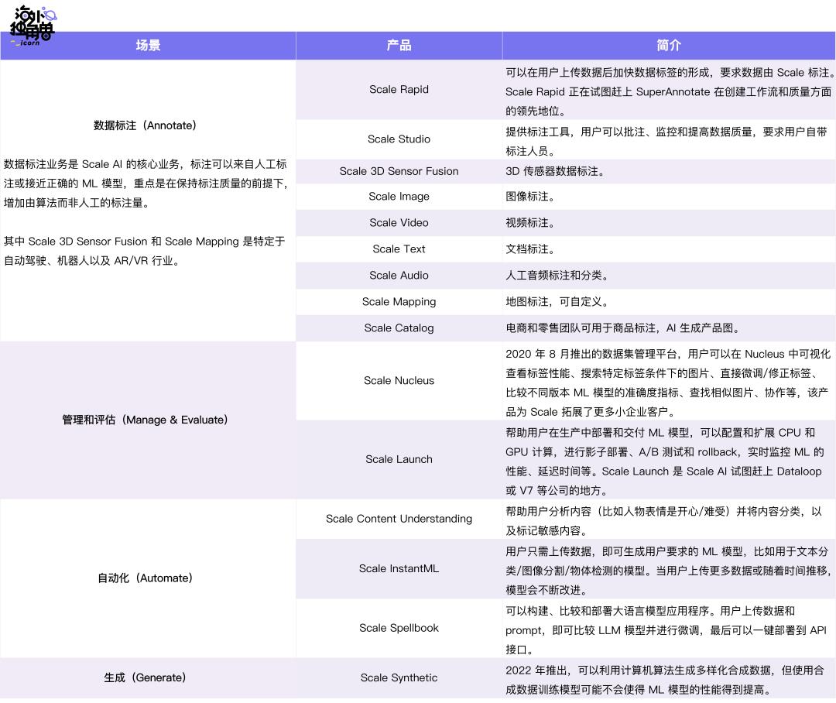This screenshot has width=836, height=703.
Task: Click the 海外独角兽 unicorn logo
Action: (33, 26)
